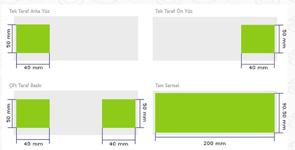Click the 'Çift Taraf Baskı' heading

pyautogui.click(x=25, y=85)
